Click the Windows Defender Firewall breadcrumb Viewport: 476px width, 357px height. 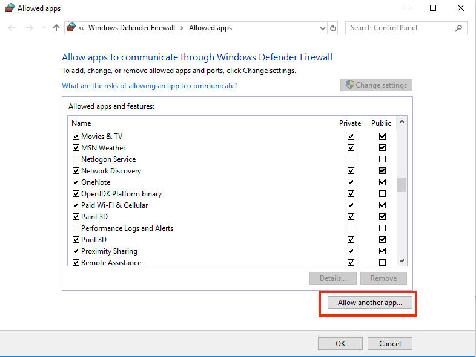[x=131, y=28]
